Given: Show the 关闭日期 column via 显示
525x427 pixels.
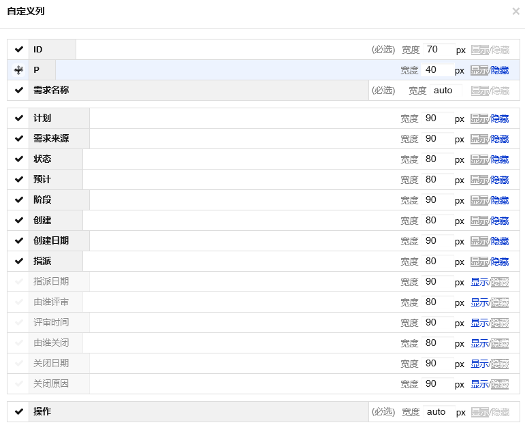Looking at the screenshot, I should pos(480,364).
